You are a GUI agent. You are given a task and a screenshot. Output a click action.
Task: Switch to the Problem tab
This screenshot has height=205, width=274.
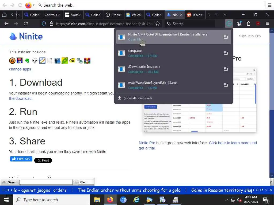click(x=114, y=15)
